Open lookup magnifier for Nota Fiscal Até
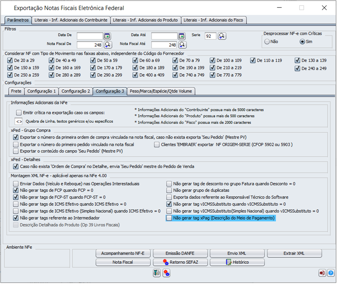337x284 pixels. (x=182, y=45)
